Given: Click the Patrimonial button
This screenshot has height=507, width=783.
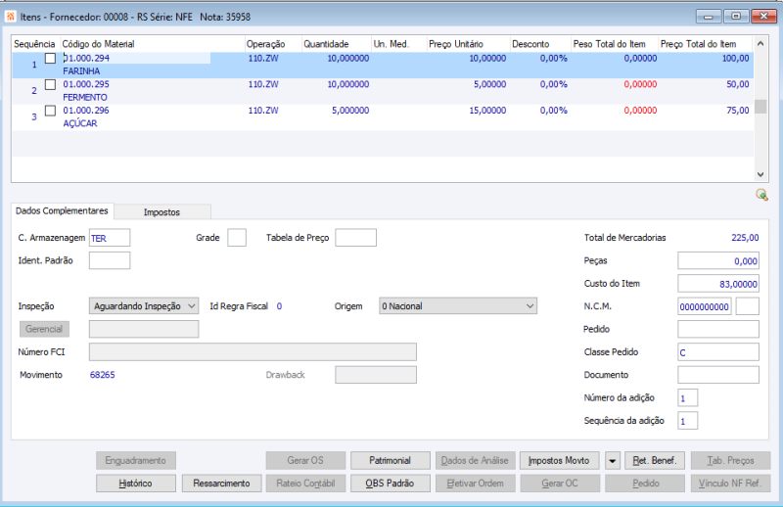Looking at the screenshot, I should (391, 460).
